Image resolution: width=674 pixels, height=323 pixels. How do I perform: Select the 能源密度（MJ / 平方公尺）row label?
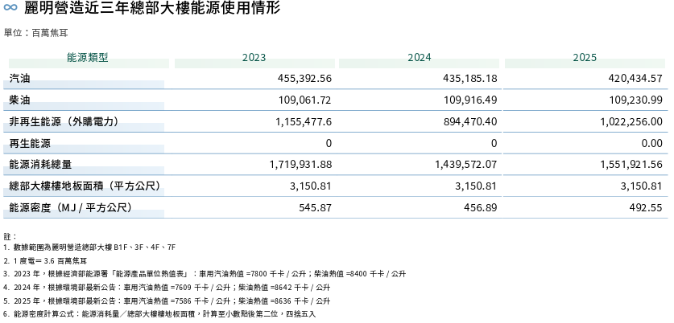tap(71, 207)
